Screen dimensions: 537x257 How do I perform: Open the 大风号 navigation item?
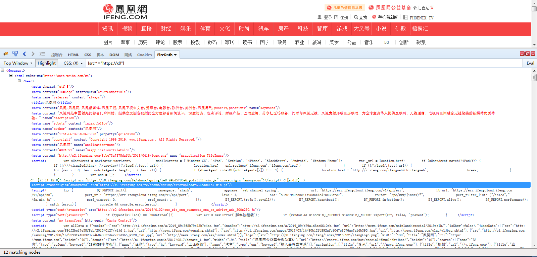pyautogui.click(x=361, y=29)
